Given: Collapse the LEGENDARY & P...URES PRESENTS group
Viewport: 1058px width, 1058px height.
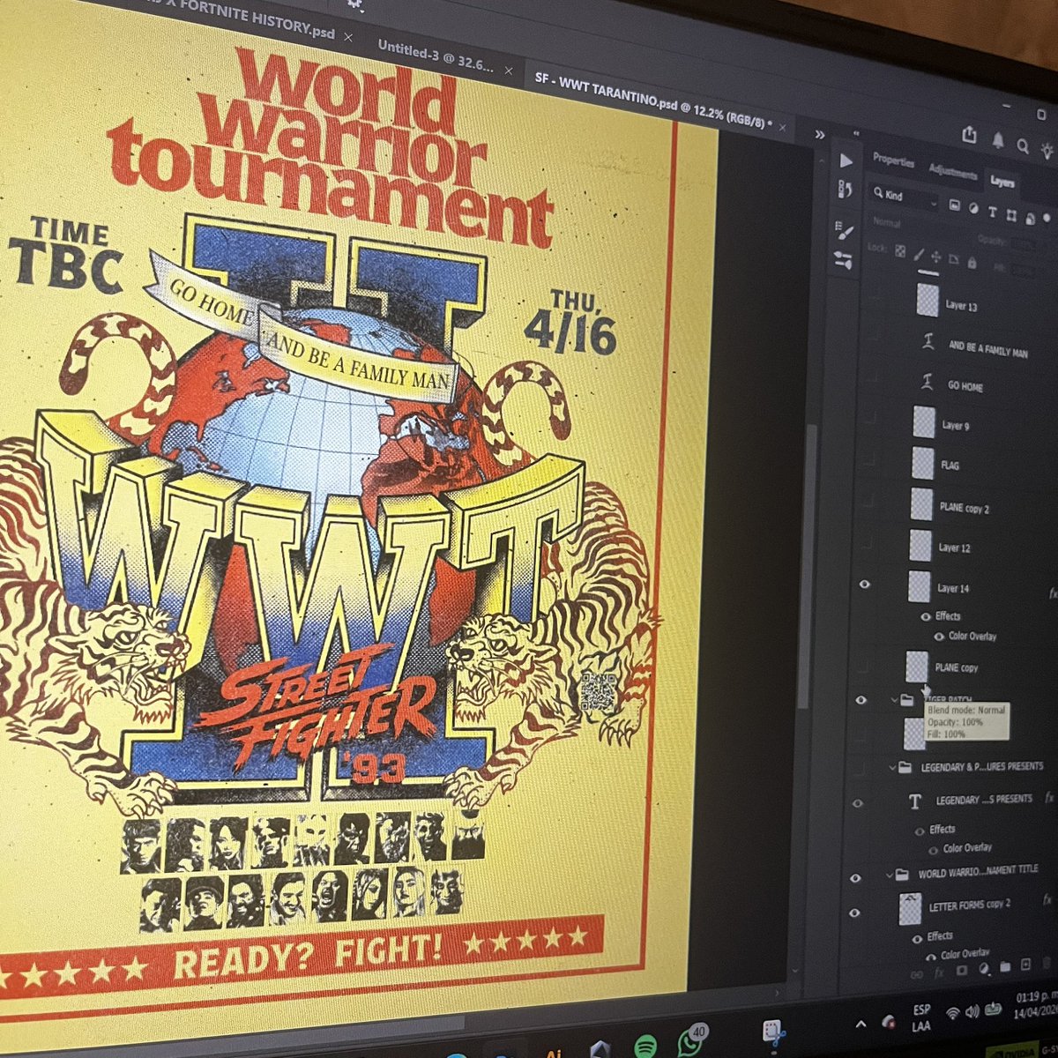Looking at the screenshot, I should [891, 767].
